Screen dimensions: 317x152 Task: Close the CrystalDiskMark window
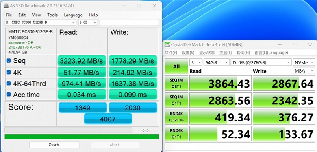[310, 44]
